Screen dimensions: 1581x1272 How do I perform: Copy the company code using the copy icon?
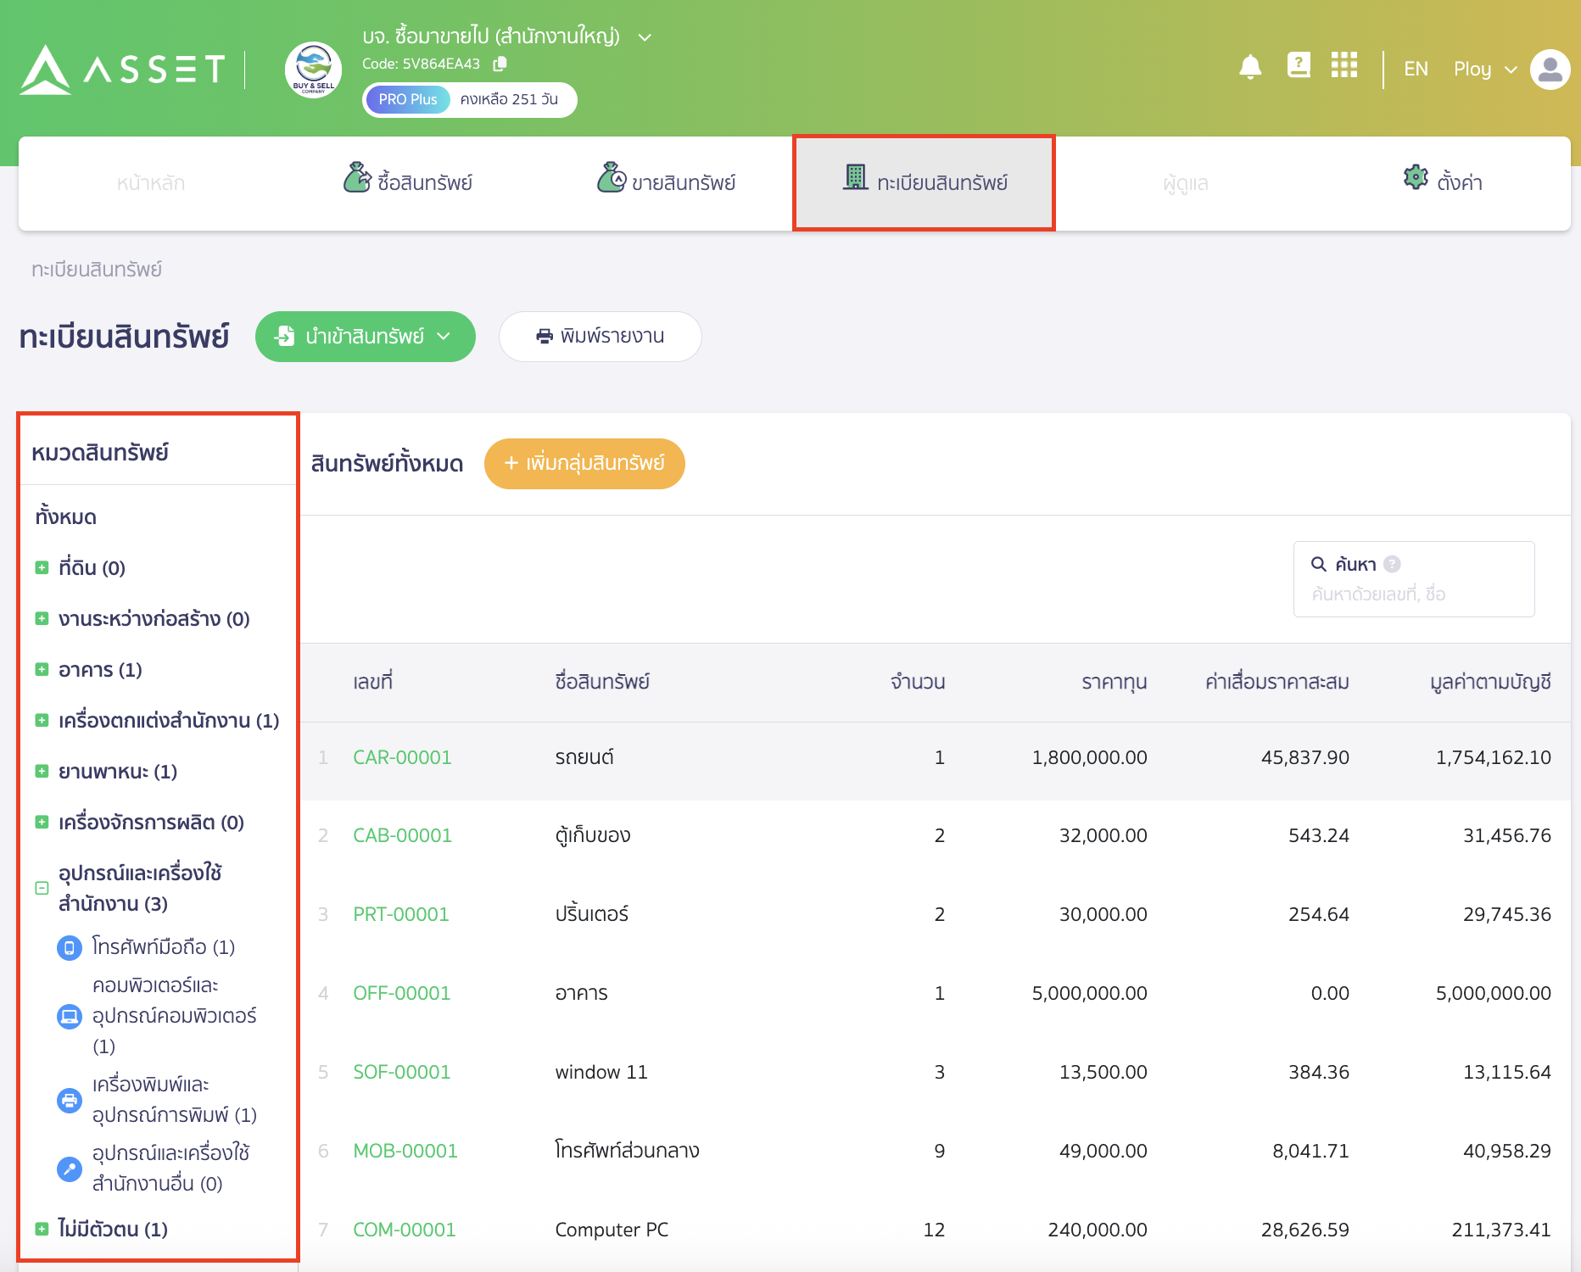click(500, 64)
